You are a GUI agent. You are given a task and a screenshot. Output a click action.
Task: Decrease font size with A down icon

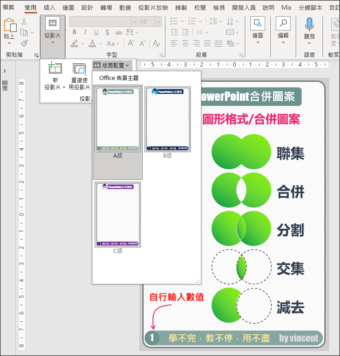click(x=143, y=43)
